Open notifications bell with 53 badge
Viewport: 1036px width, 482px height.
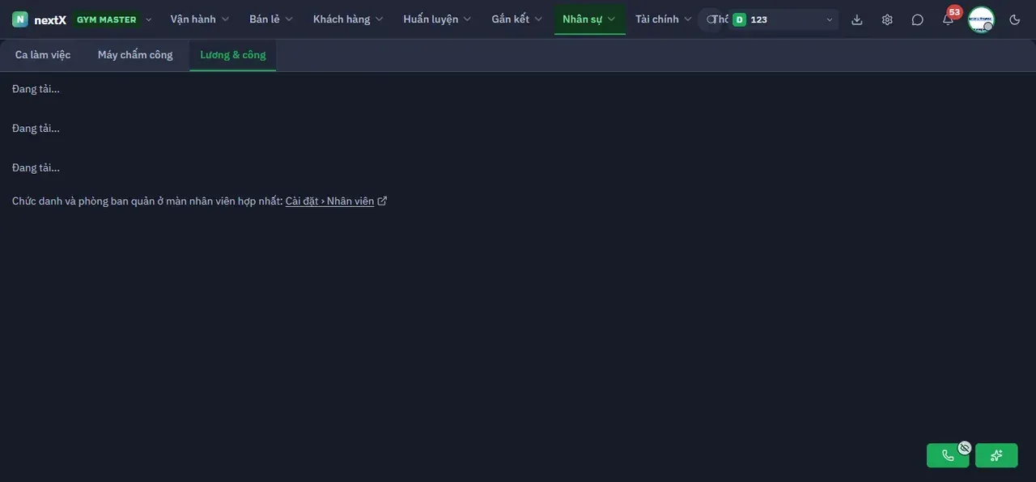(x=948, y=19)
